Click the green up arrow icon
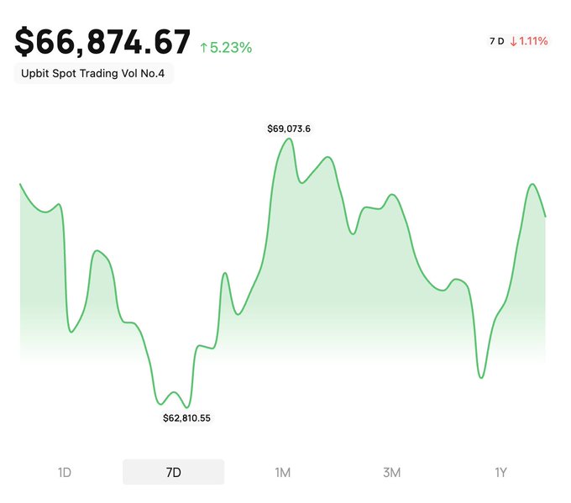 click(203, 49)
